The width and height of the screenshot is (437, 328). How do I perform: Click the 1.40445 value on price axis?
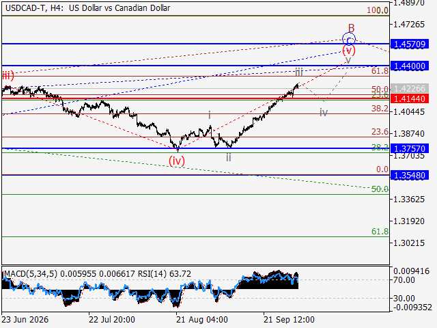(x=409, y=112)
